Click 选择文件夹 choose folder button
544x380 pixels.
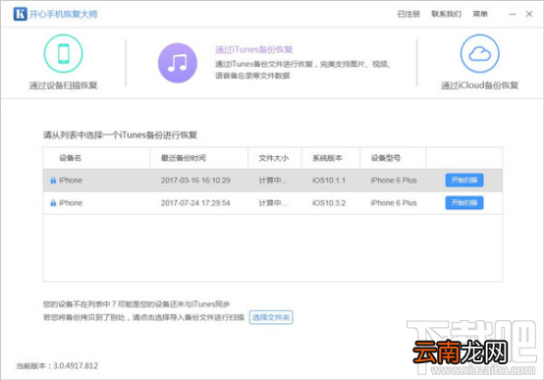[271, 317]
